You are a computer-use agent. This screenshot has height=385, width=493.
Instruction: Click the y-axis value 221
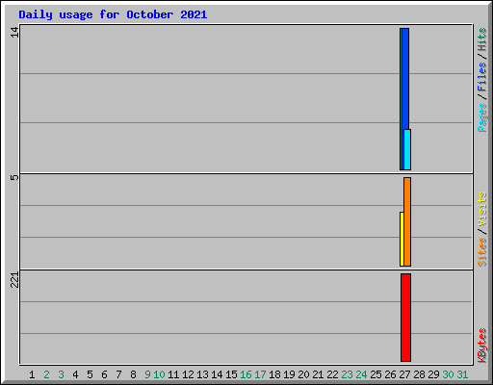(x=14, y=280)
